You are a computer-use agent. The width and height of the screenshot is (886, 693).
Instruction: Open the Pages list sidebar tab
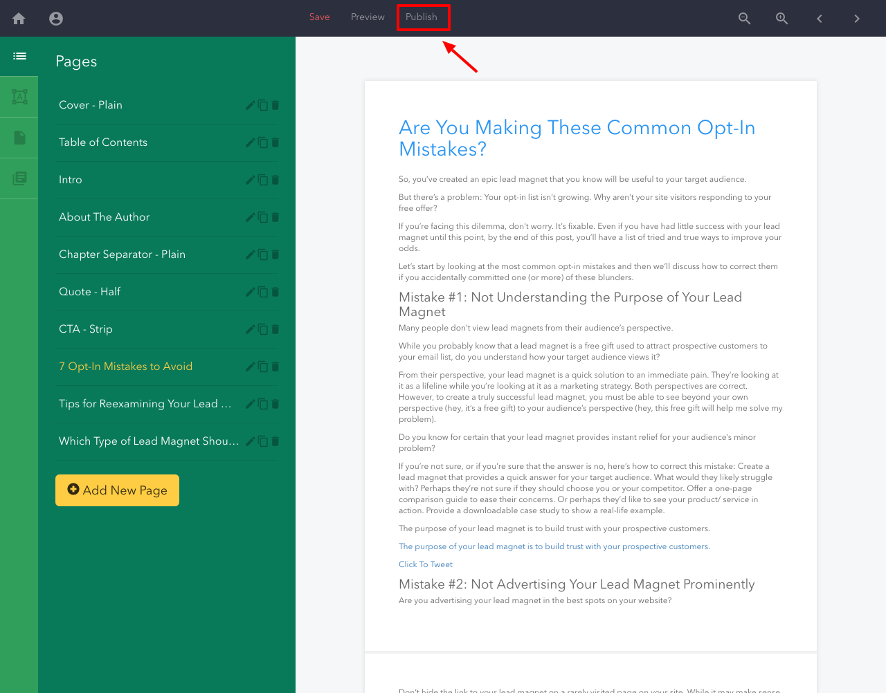19,56
